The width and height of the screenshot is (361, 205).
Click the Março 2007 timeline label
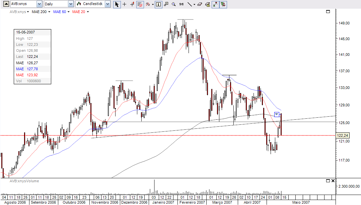222,202
